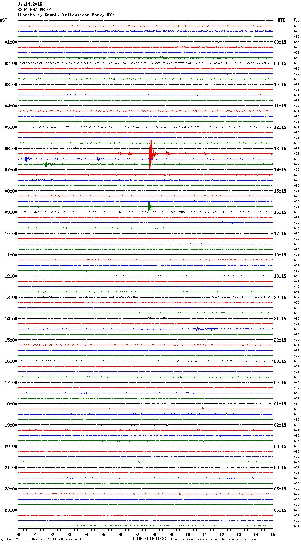Click minute 08 on the bottom axis
Screen dimensions: 301x544
[154, 534]
